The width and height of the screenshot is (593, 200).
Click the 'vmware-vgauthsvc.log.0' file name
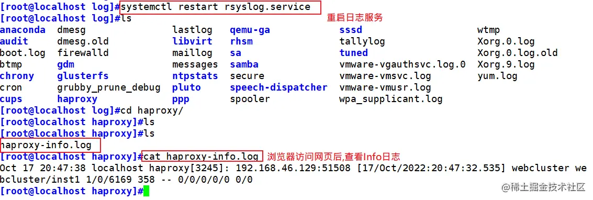point(402,64)
